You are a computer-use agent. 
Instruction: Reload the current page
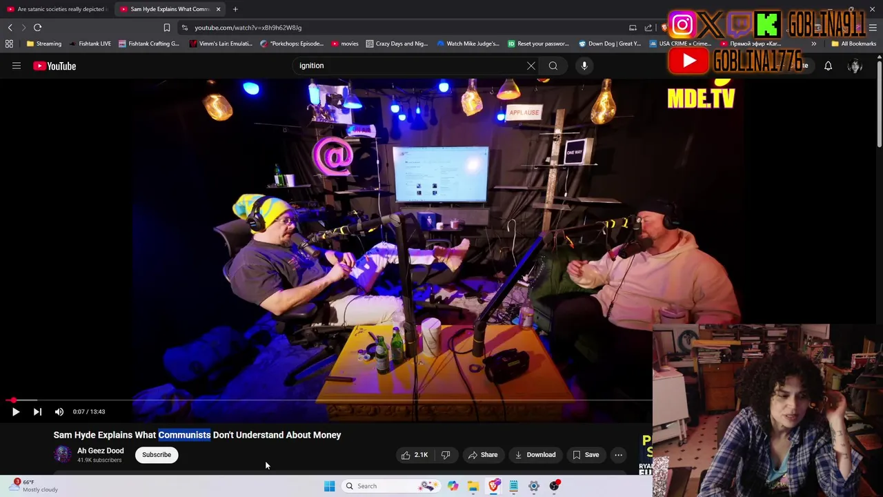click(38, 28)
